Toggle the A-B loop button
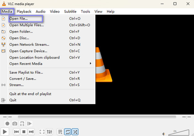 tap(22, 123)
